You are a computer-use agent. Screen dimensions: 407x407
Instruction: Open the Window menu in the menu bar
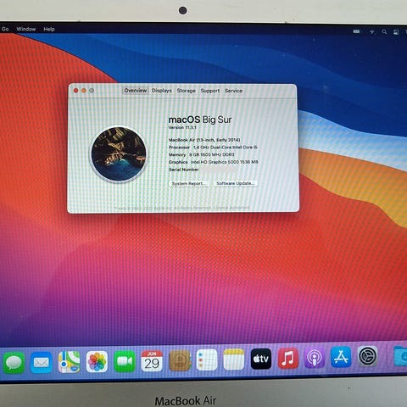tap(26, 29)
